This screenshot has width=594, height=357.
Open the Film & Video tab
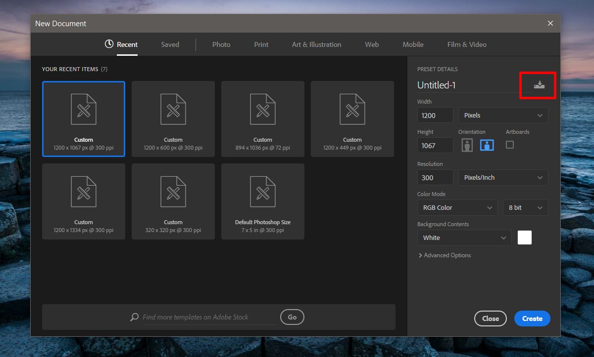coord(466,44)
